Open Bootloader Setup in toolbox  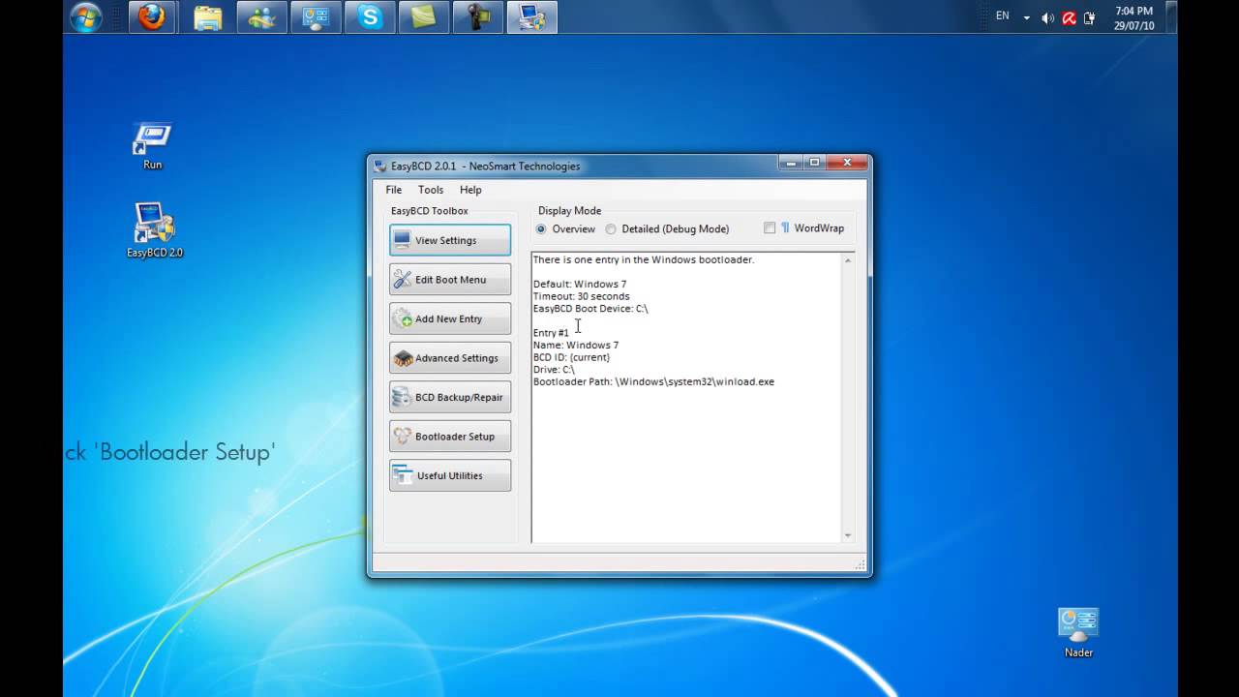point(450,437)
